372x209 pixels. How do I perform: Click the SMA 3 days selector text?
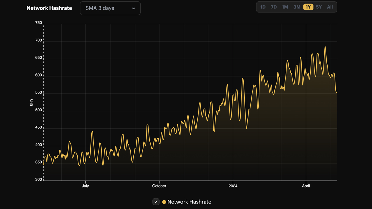(x=100, y=8)
